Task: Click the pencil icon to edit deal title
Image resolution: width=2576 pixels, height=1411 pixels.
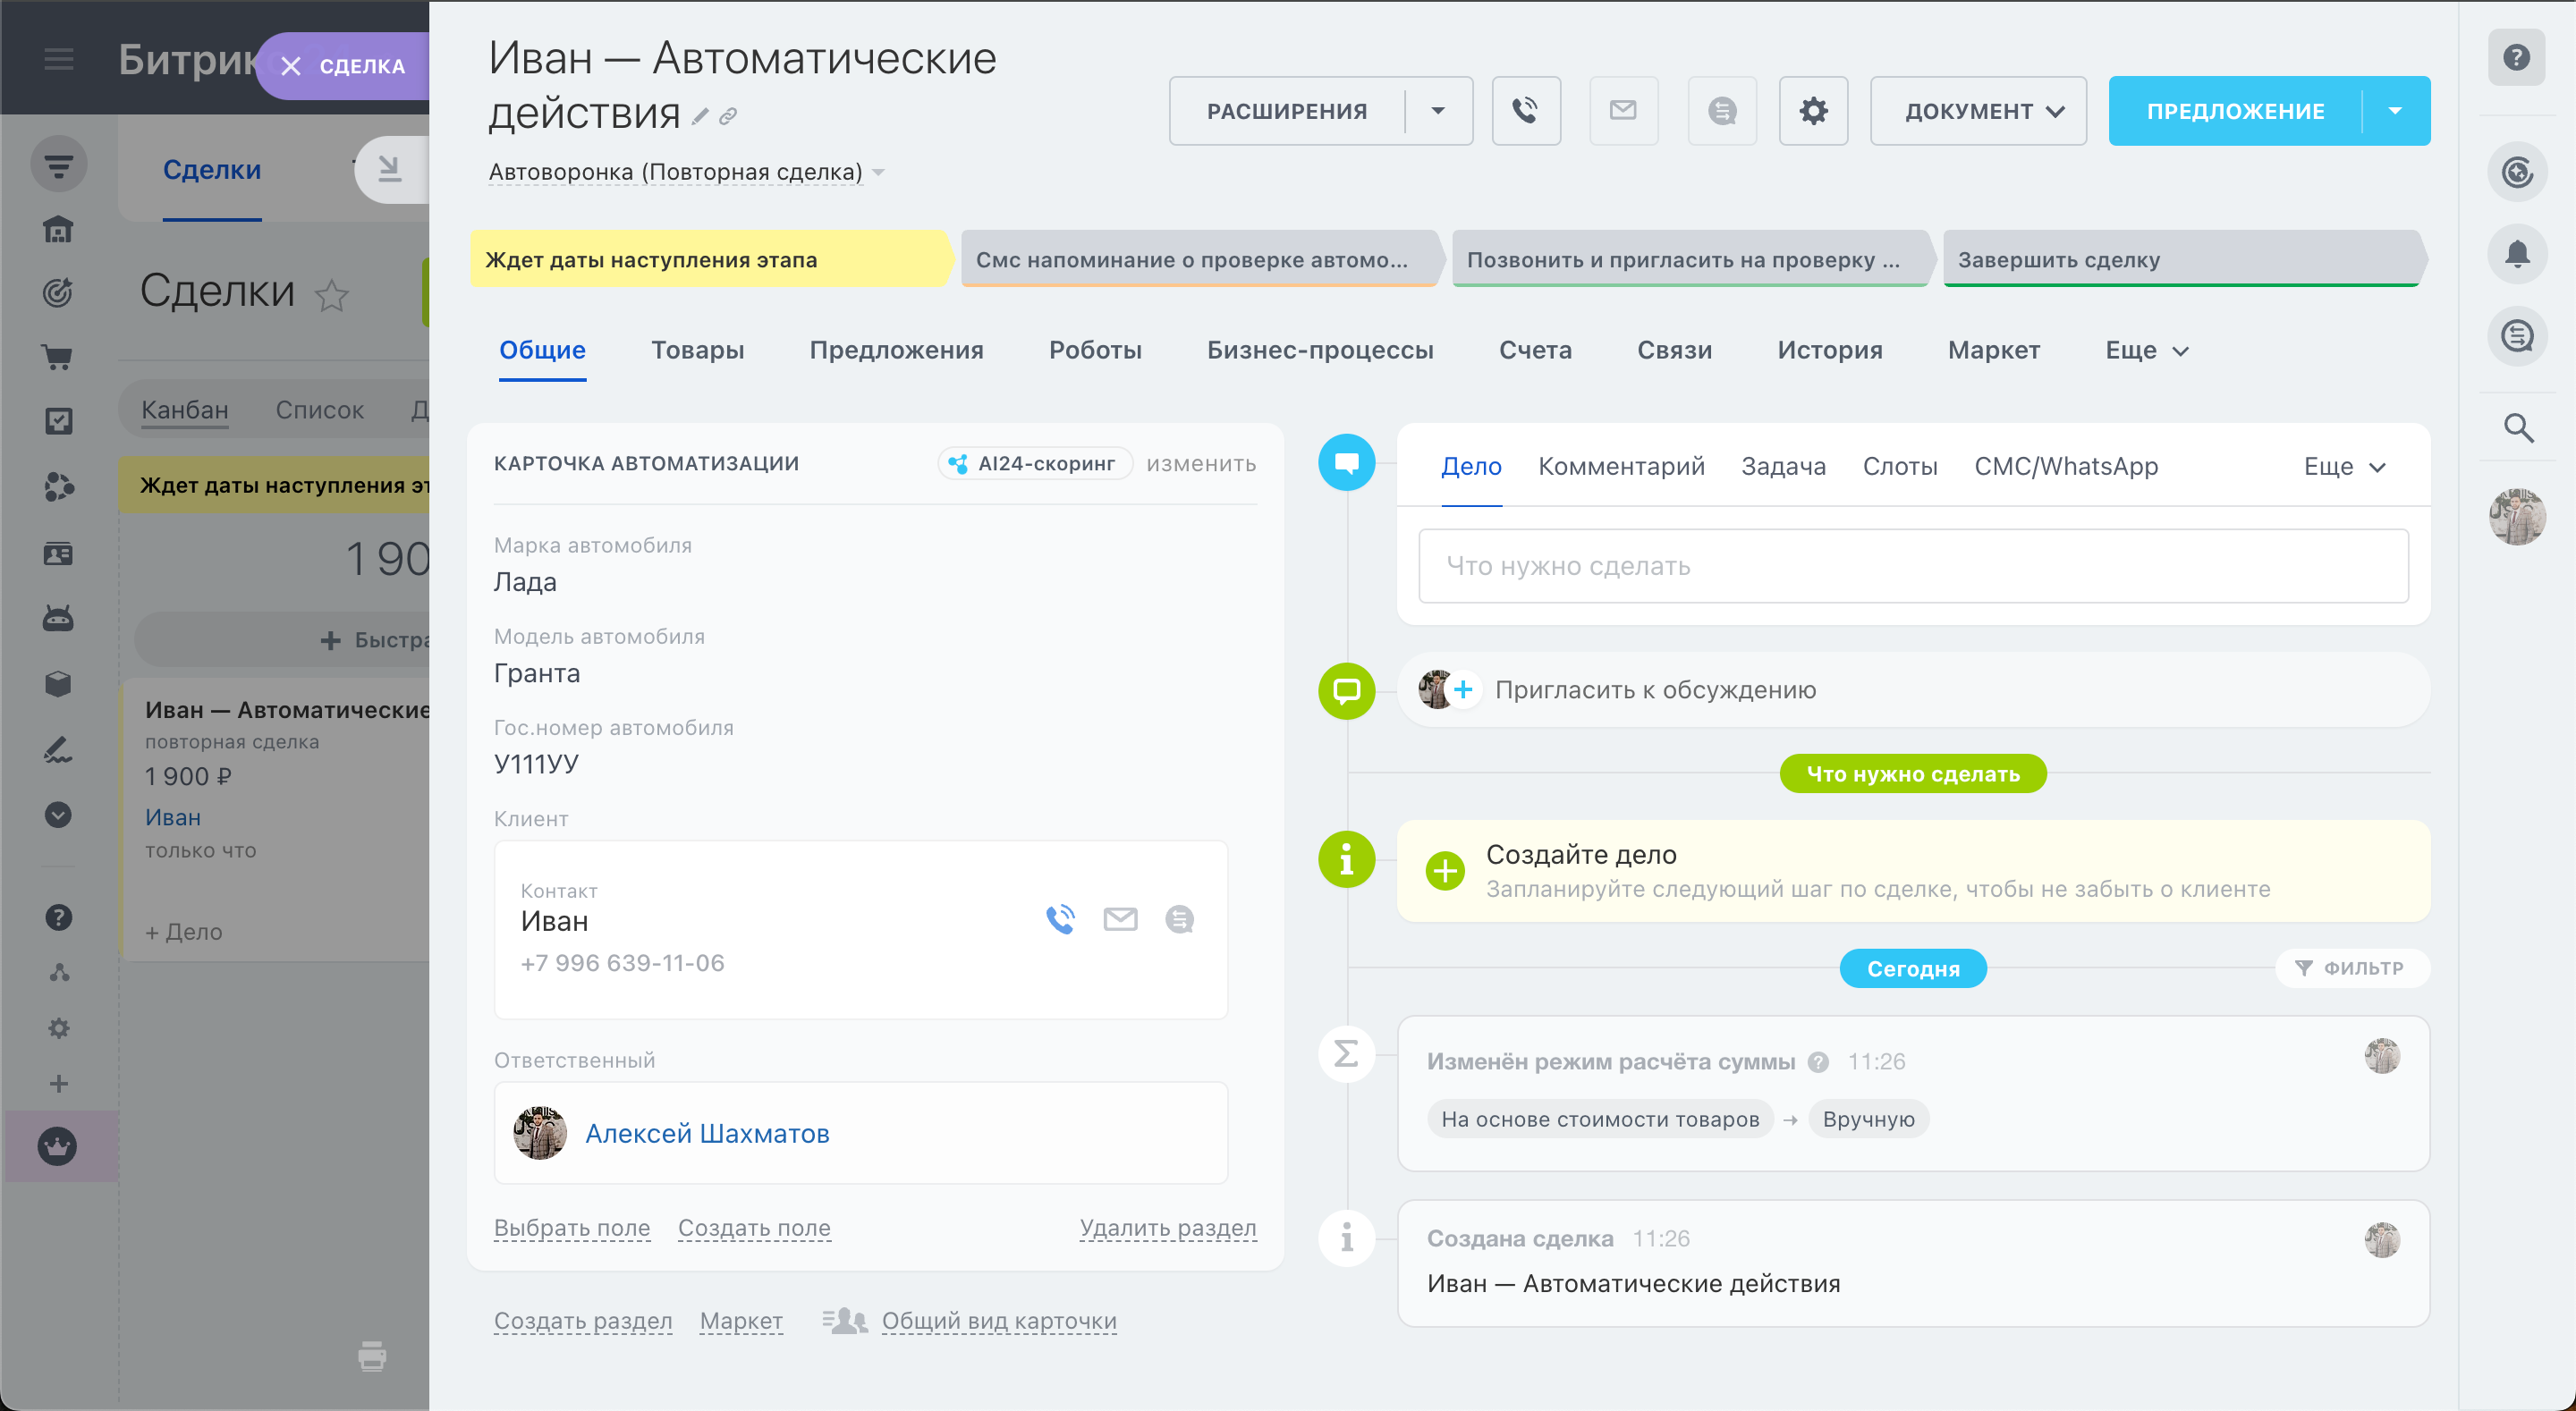Action: (700, 117)
